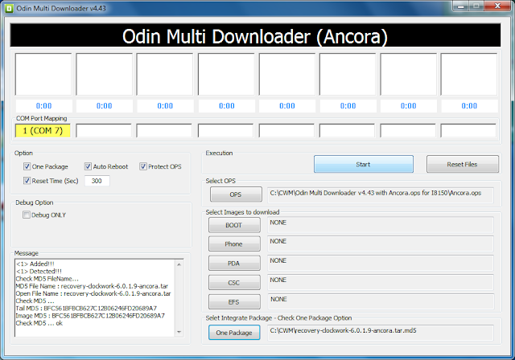Click the CSC image button
This screenshot has width=515, height=360.
(234, 283)
